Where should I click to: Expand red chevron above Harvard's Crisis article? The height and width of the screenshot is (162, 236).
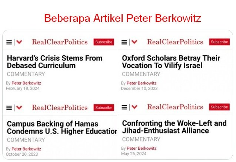click(x=19, y=42)
